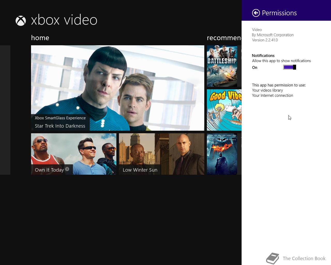Click the Permissions panel title

pyautogui.click(x=279, y=13)
